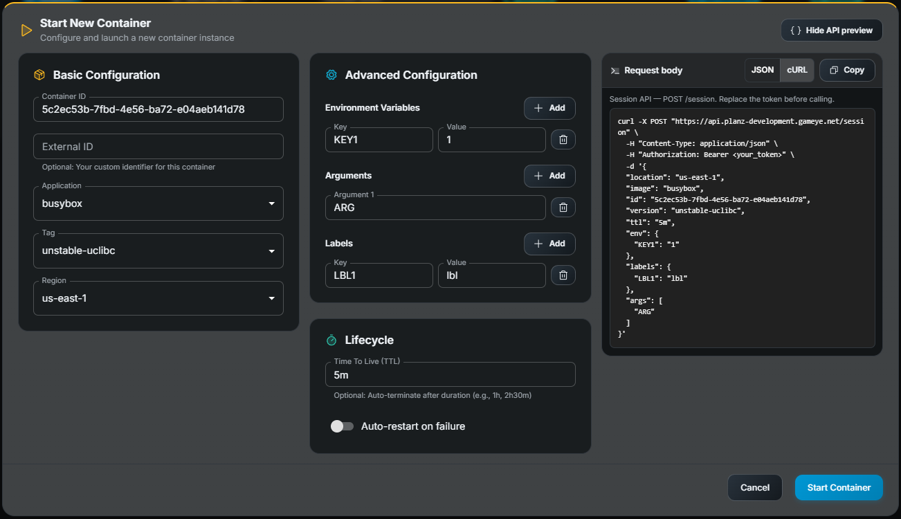Click the environment variable Key field KEY1
Viewport: 901px width, 519px height.
[379, 140]
